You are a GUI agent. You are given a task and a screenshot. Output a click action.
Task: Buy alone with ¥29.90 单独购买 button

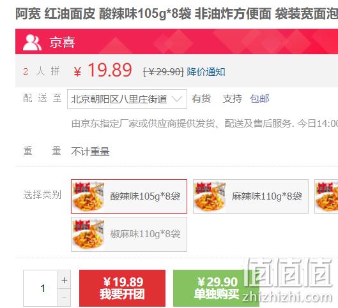point(216,288)
